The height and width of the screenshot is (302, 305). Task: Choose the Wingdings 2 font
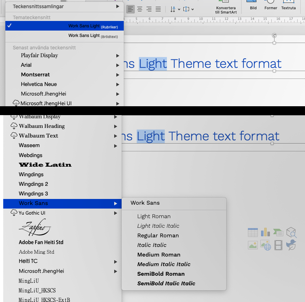pyautogui.click(x=33, y=184)
